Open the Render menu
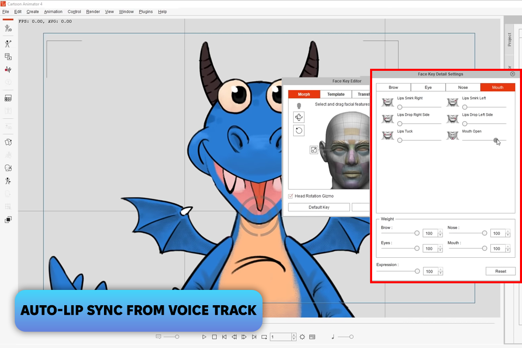 (x=93, y=12)
